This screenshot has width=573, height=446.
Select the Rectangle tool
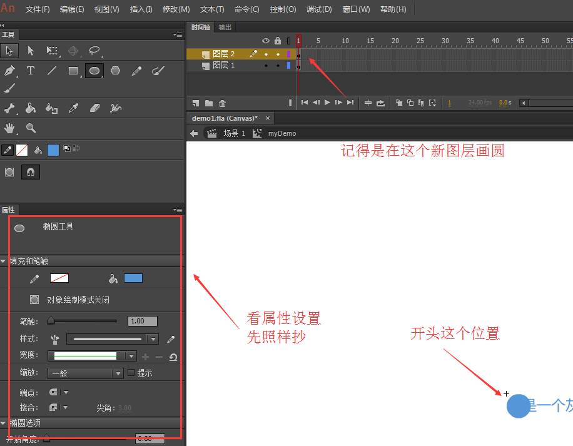[73, 71]
